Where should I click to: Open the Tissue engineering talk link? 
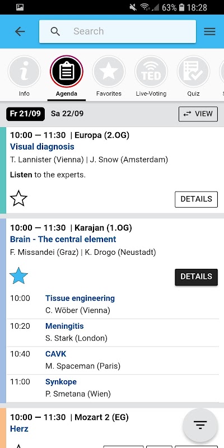tap(80, 298)
